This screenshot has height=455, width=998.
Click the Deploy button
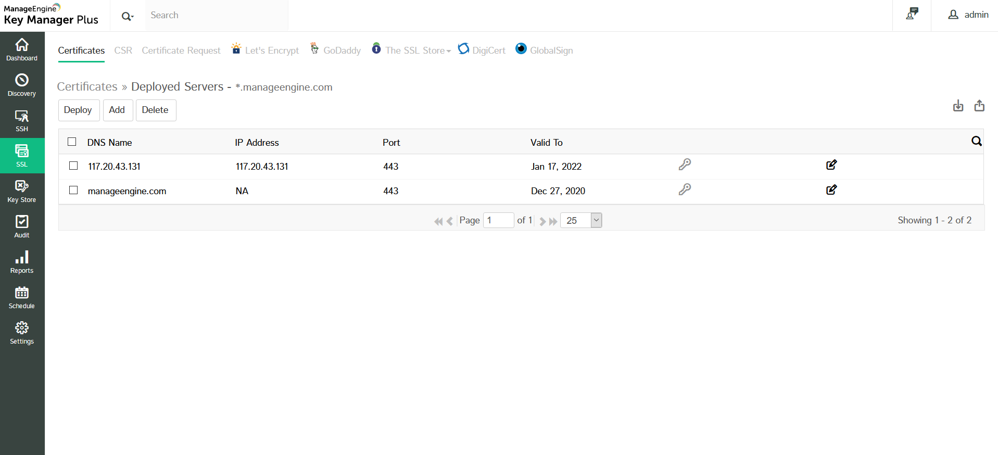click(x=78, y=110)
